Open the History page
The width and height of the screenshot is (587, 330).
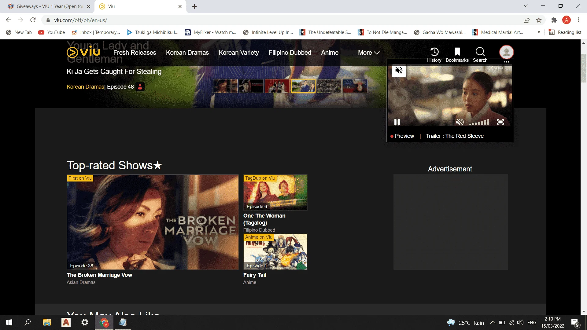(434, 55)
